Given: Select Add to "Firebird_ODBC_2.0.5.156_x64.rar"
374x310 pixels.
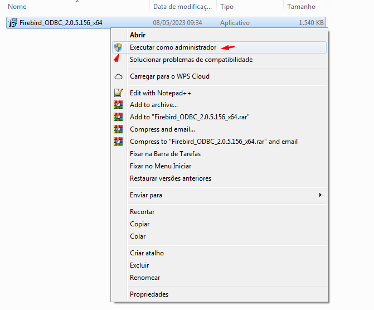Looking at the screenshot, I should pos(219,117).
